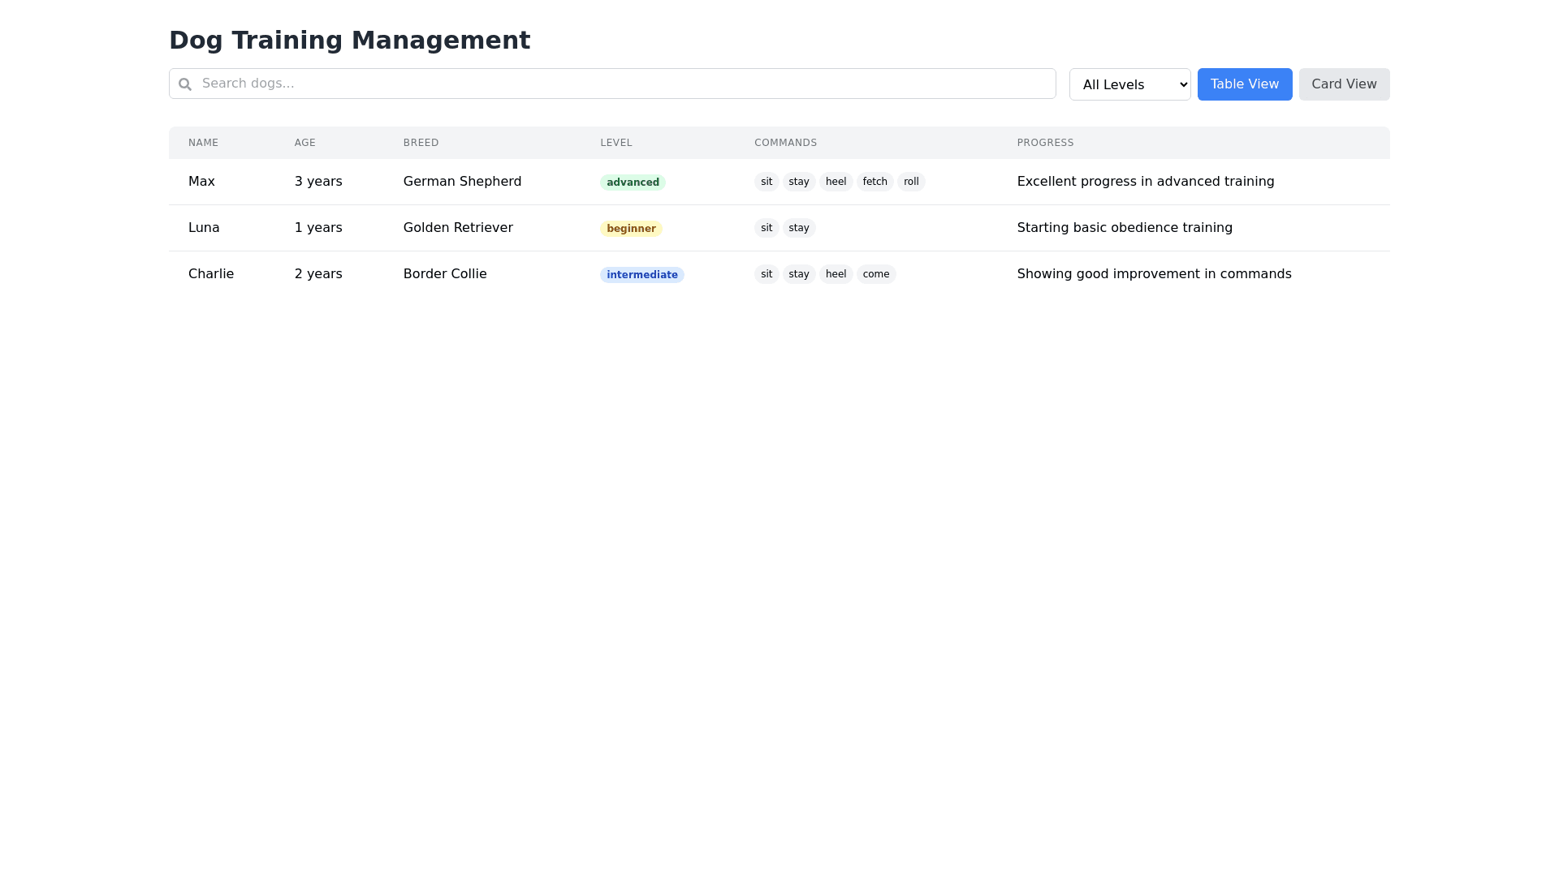Click Charlie's heel command tag
This screenshot has width=1559, height=876.
[x=836, y=274]
